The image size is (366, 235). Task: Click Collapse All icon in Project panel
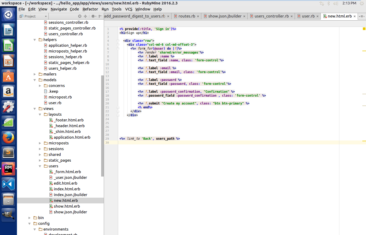(85, 16)
